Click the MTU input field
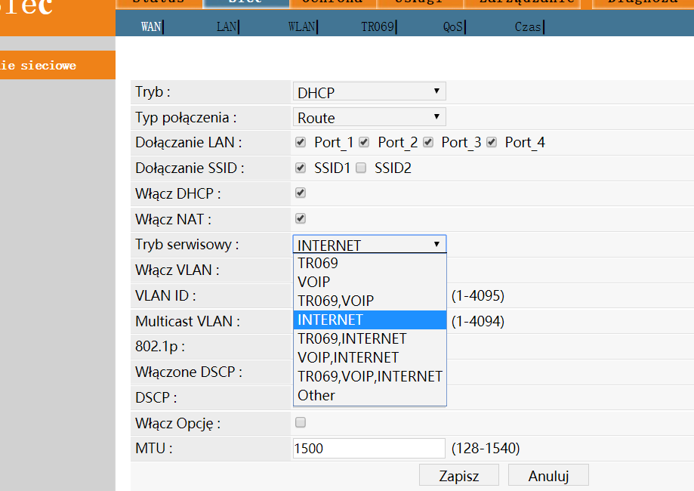This screenshot has width=694, height=491. (x=369, y=449)
